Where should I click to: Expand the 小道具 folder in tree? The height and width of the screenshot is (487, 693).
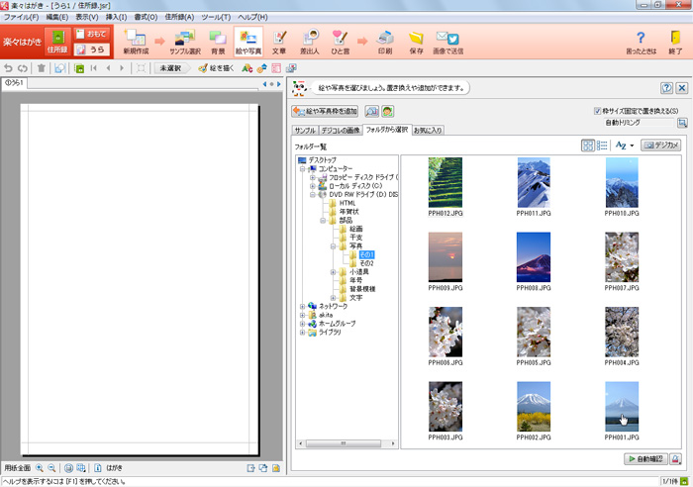coord(332,271)
